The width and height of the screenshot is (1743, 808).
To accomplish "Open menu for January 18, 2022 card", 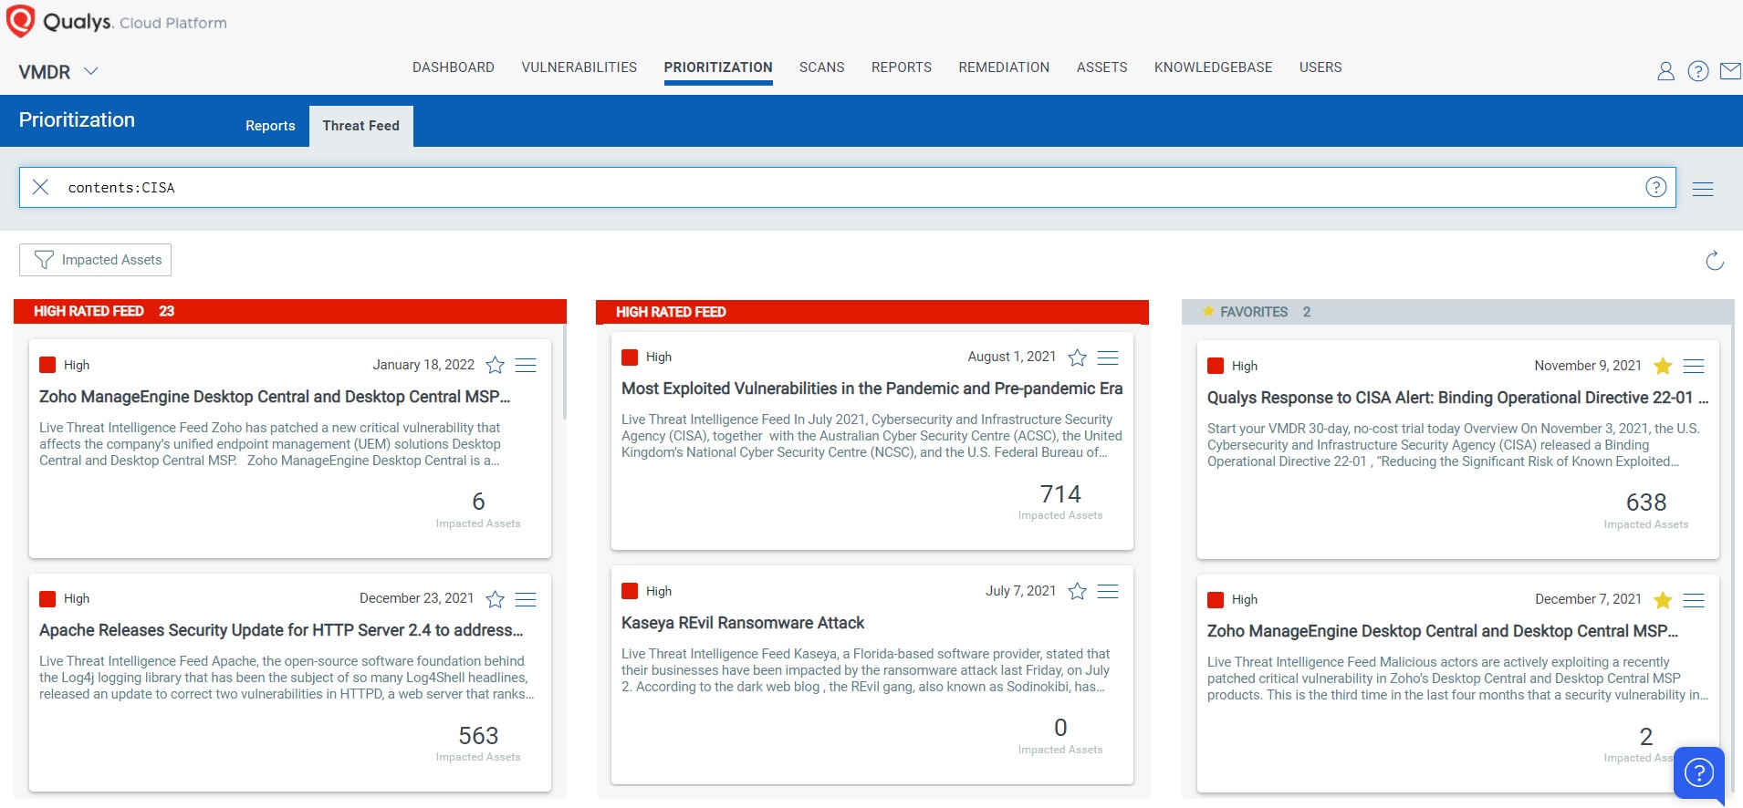I will (x=526, y=366).
